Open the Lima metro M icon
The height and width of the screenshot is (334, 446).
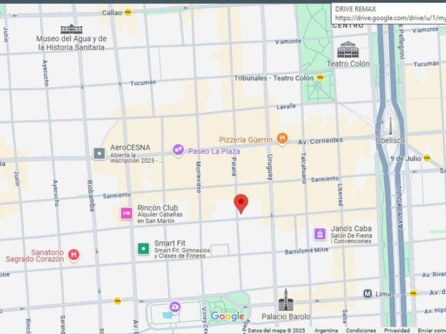tap(367, 294)
